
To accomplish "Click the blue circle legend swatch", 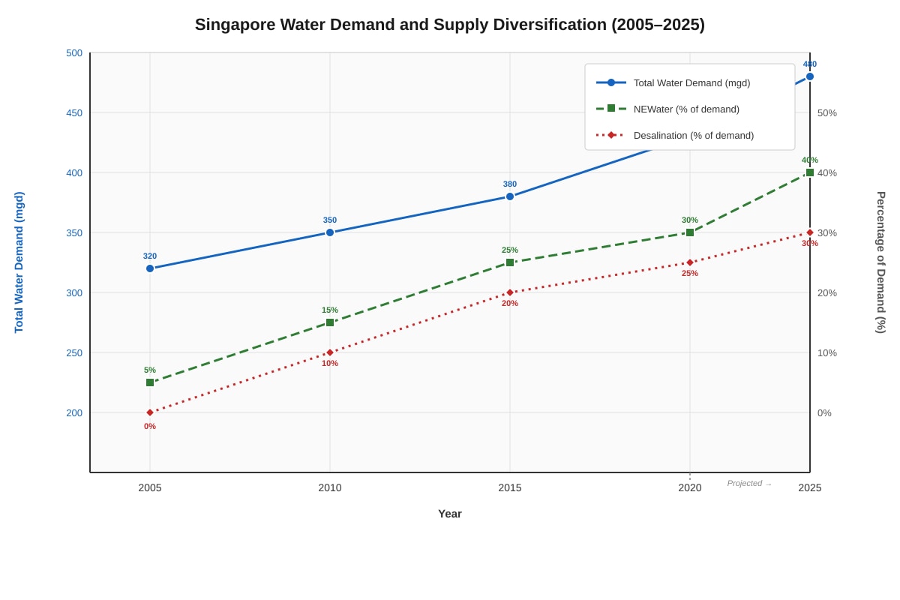I will point(611,82).
